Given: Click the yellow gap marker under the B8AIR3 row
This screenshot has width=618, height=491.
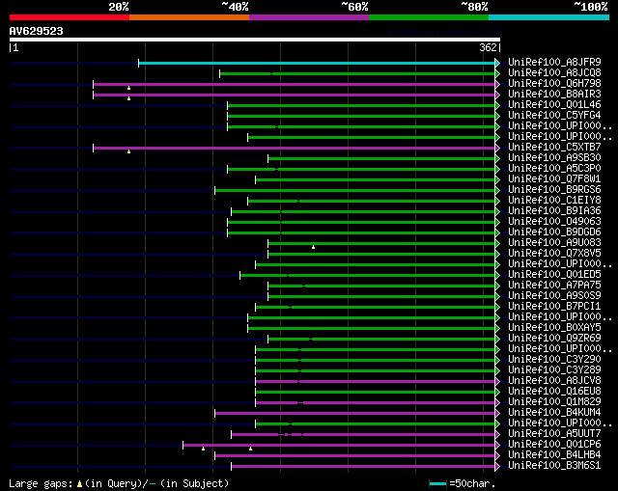Looking at the screenshot, I should (128, 98).
